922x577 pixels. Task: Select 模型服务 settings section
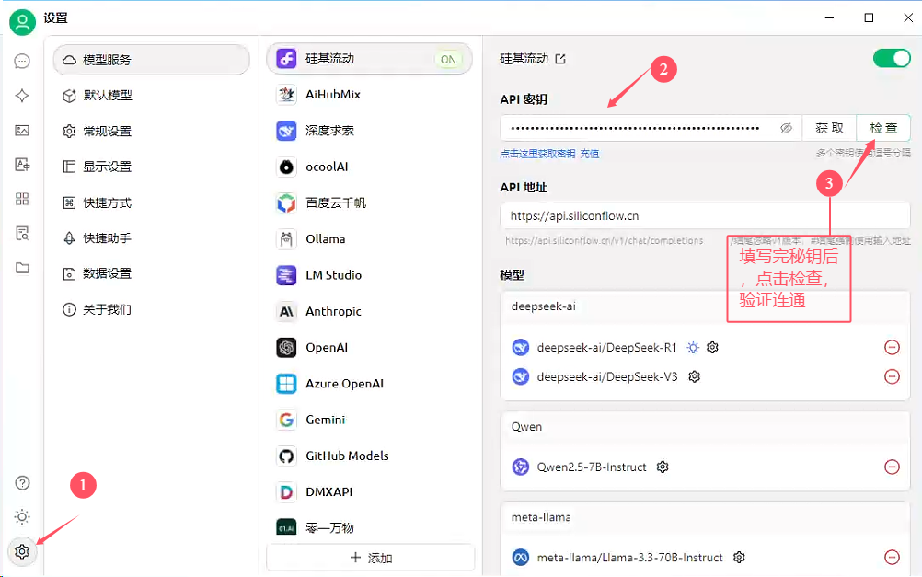point(152,60)
